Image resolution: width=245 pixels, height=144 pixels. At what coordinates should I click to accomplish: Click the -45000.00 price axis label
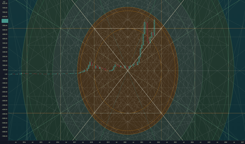tap(4, 114)
